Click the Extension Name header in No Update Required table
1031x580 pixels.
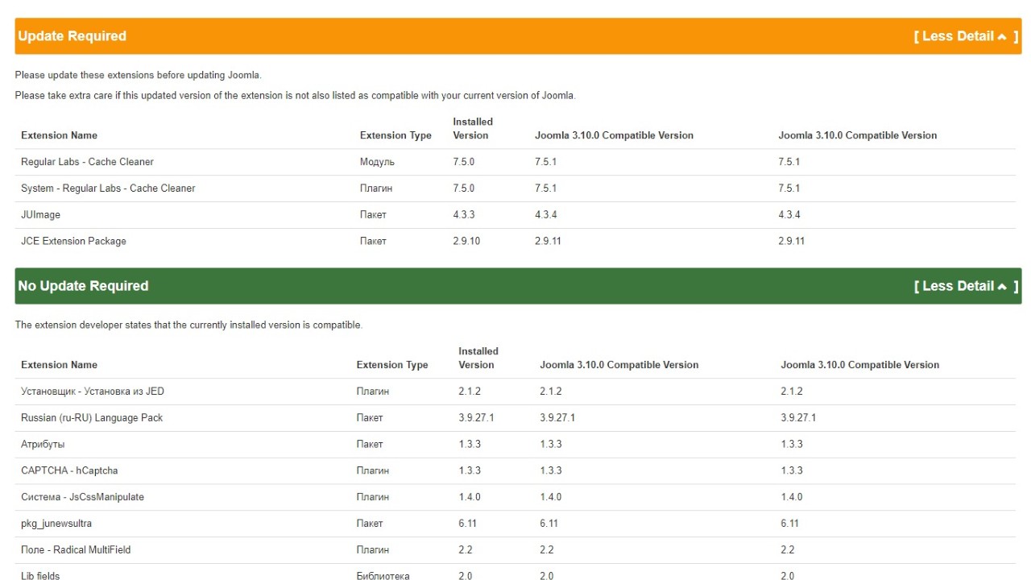click(59, 365)
